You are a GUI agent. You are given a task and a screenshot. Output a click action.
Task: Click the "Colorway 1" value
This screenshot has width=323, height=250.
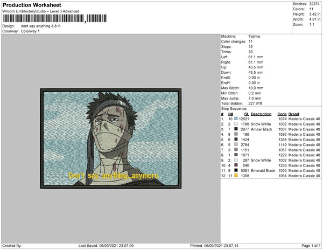tap(30, 31)
